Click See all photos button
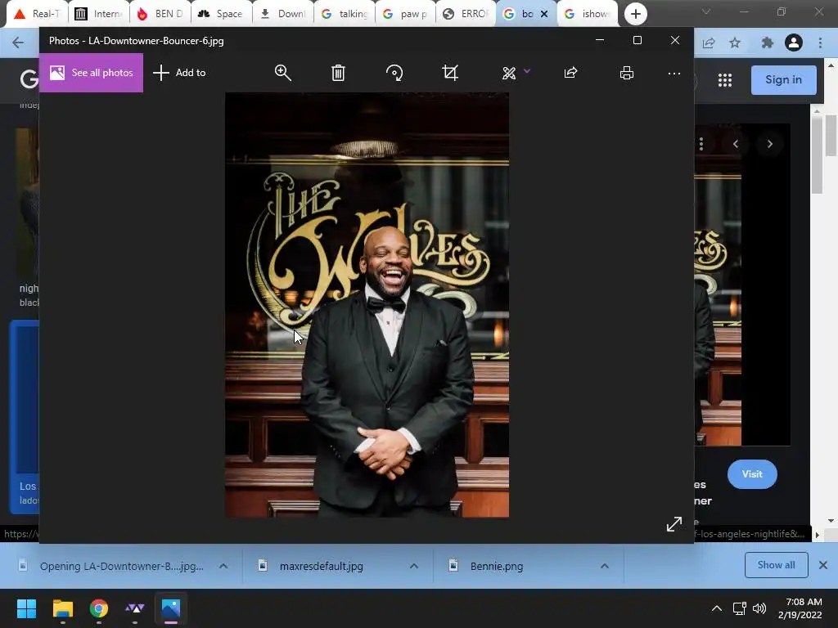 (91, 73)
